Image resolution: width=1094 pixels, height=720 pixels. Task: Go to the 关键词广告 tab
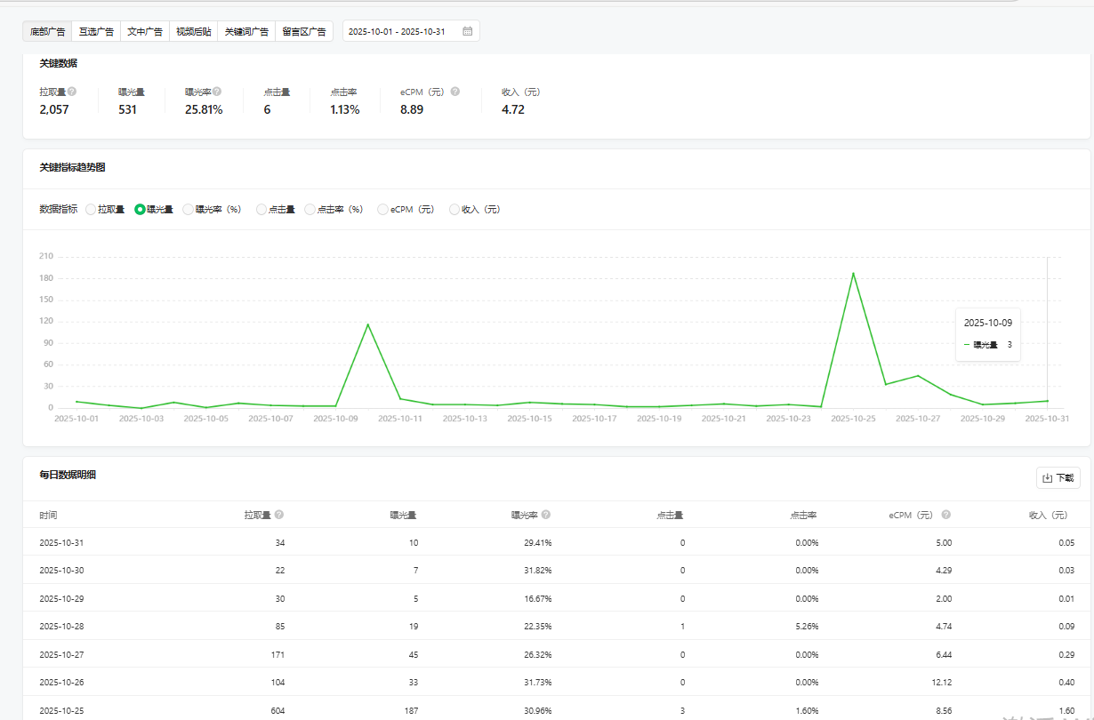click(x=246, y=31)
